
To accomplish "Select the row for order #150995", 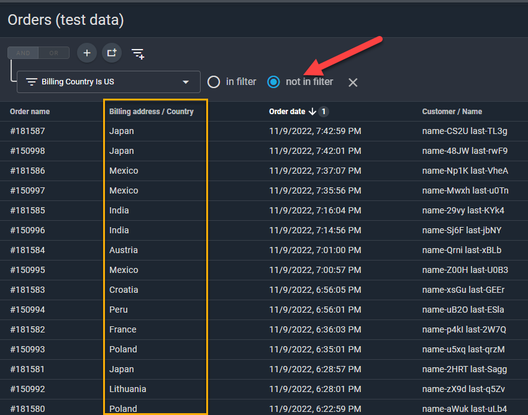I will (x=28, y=270).
